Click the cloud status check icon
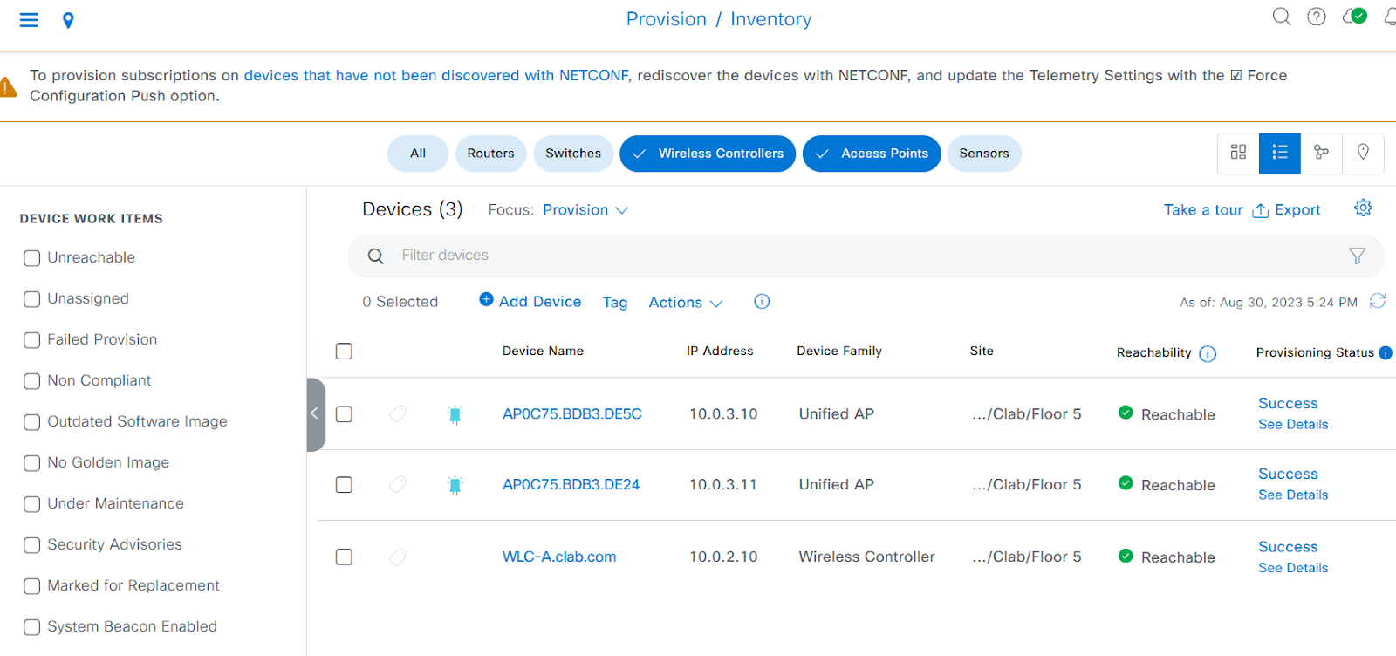Image resolution: width=1396 pixels, height=656 pixels. tap(1355, 17)
